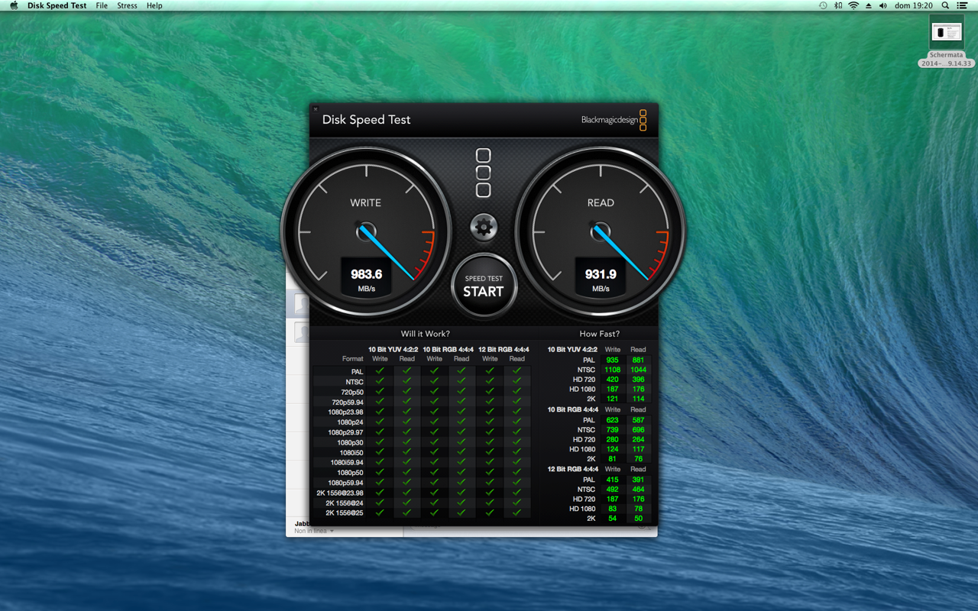Open the Help menu
Screen dimensions: 978x611
(x=154, y=5)
